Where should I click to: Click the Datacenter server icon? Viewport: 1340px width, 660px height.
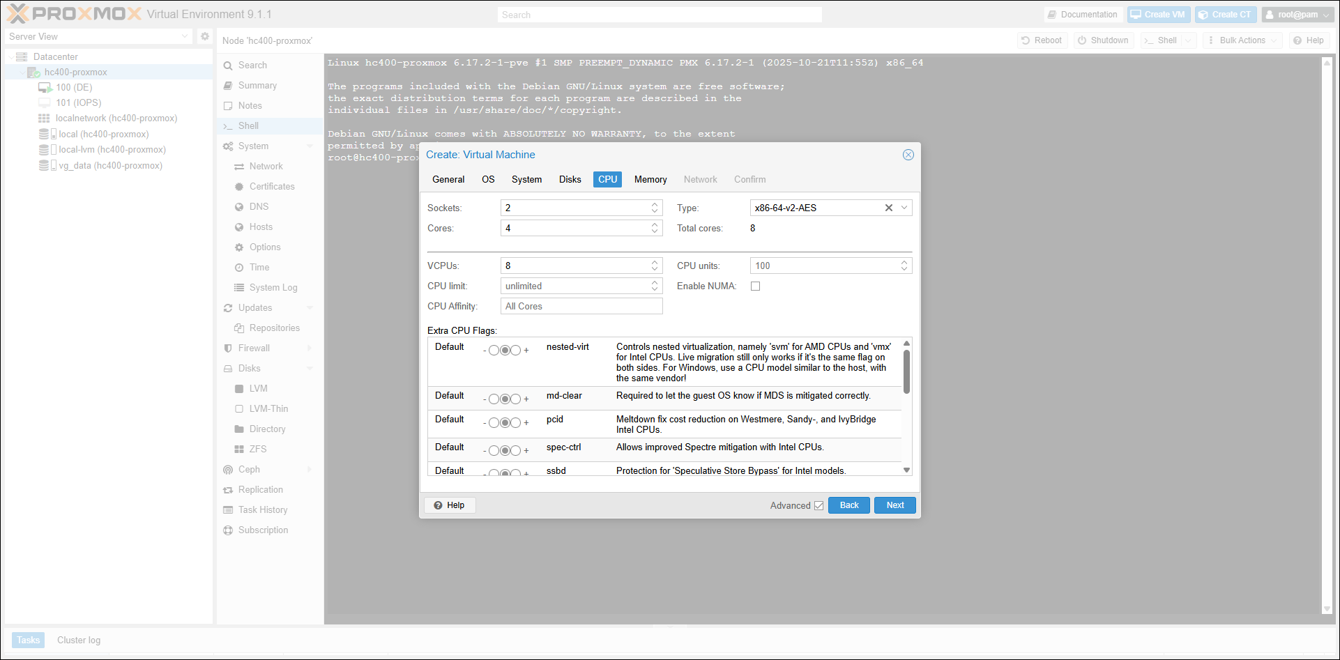click(22, 57)
